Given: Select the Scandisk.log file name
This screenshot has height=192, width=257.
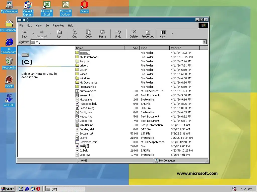Looking at the screenshot, I should click(x=87, y=108).
